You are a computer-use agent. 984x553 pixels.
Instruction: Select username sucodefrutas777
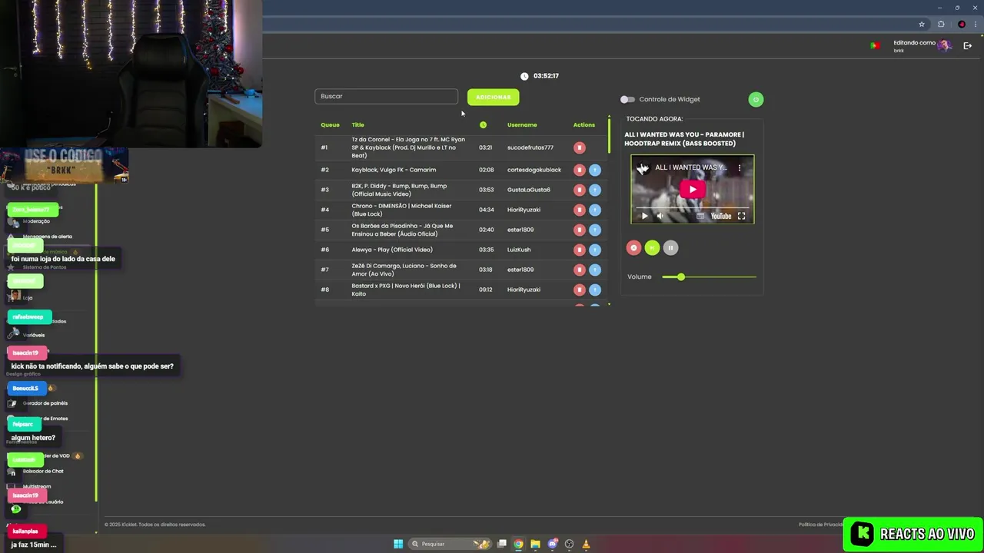pyautogui.click(x=530, y=147)
